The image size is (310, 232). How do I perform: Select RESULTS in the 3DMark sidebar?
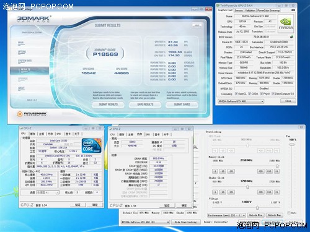[x=29, y=71]
